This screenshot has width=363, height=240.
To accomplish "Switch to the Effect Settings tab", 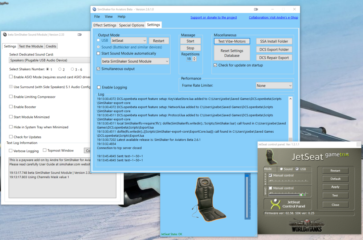I will click(x=105, y=25).
